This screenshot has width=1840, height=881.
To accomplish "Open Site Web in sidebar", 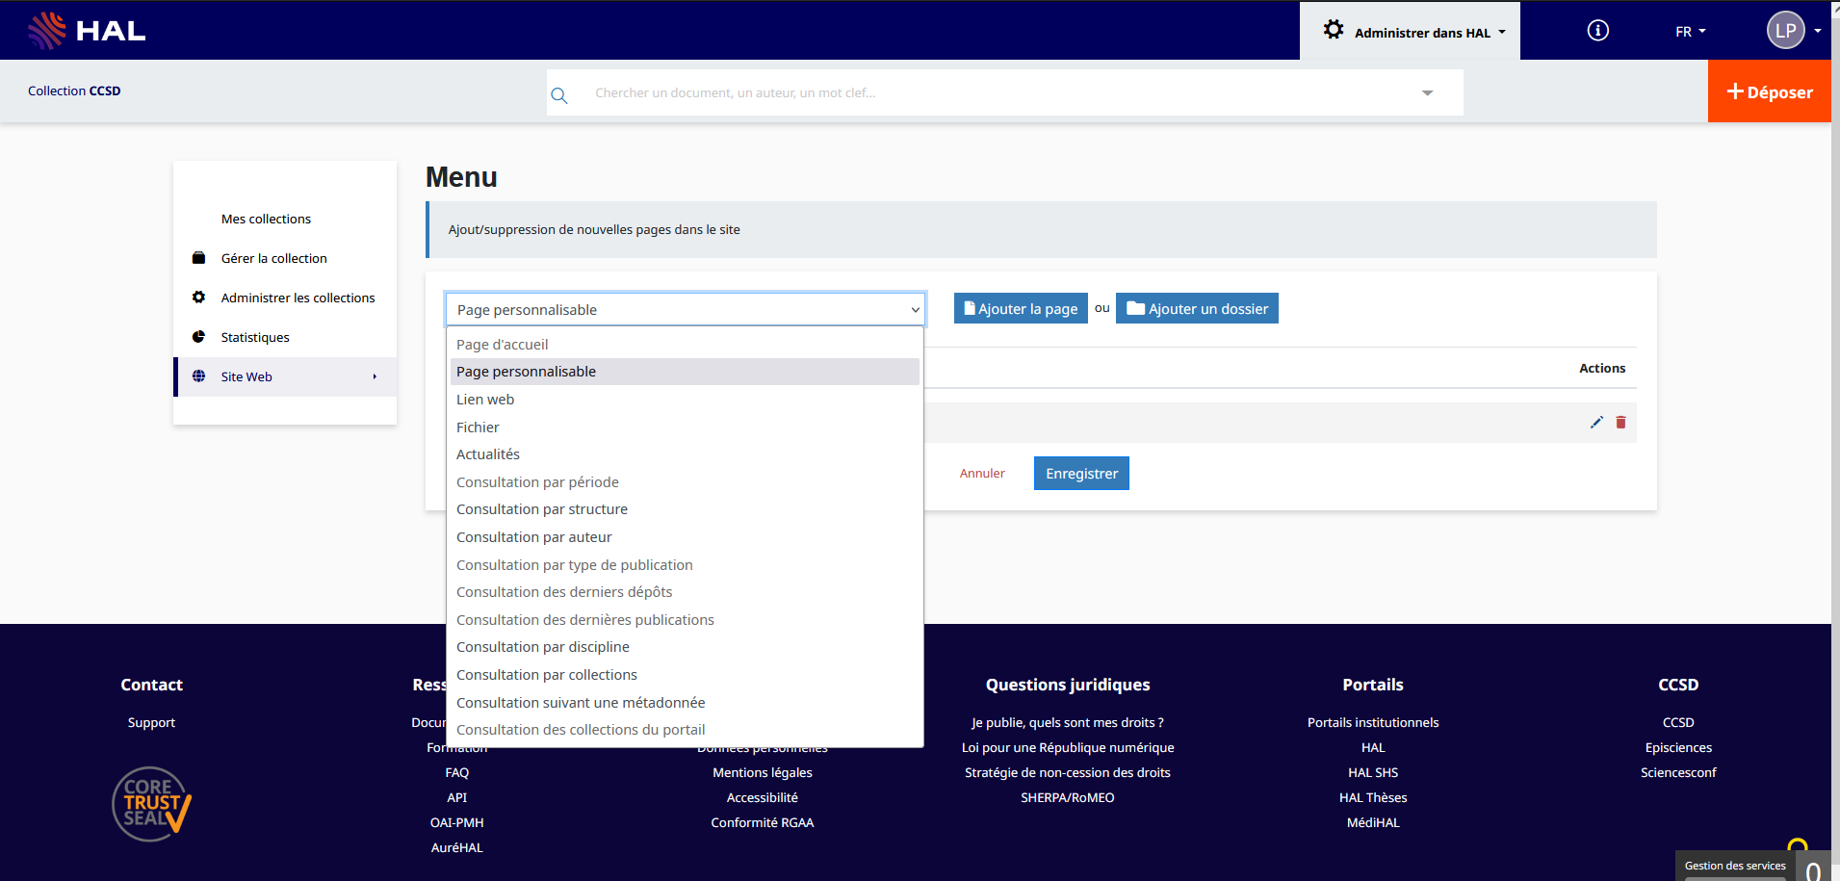I will (285, 376).
